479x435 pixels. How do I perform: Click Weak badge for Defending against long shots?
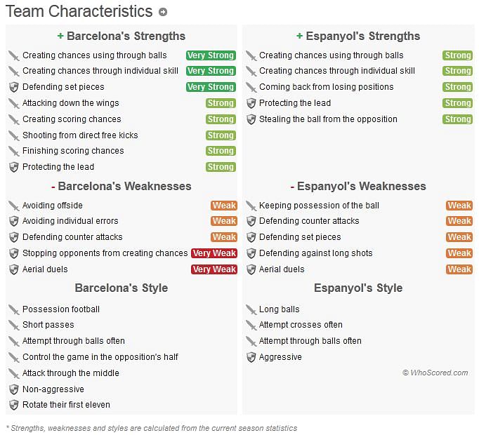pyautogui.click(x=459, y=253)
